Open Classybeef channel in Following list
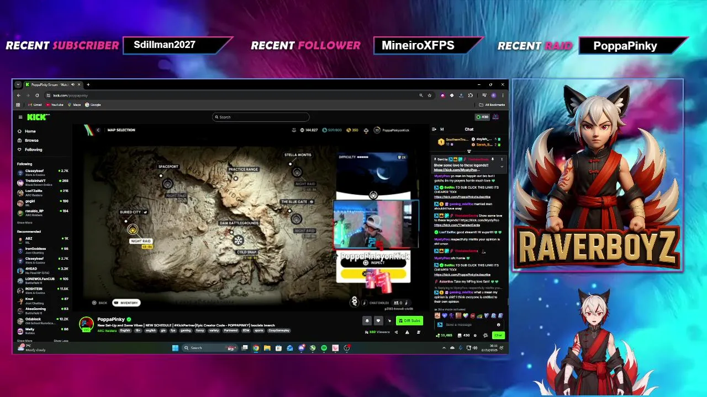The height and width of the screenshot is (397, 707). click(42, 173)
